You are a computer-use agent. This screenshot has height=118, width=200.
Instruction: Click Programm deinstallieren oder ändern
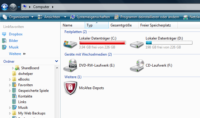pyautogui.click(x=147, y=17)
